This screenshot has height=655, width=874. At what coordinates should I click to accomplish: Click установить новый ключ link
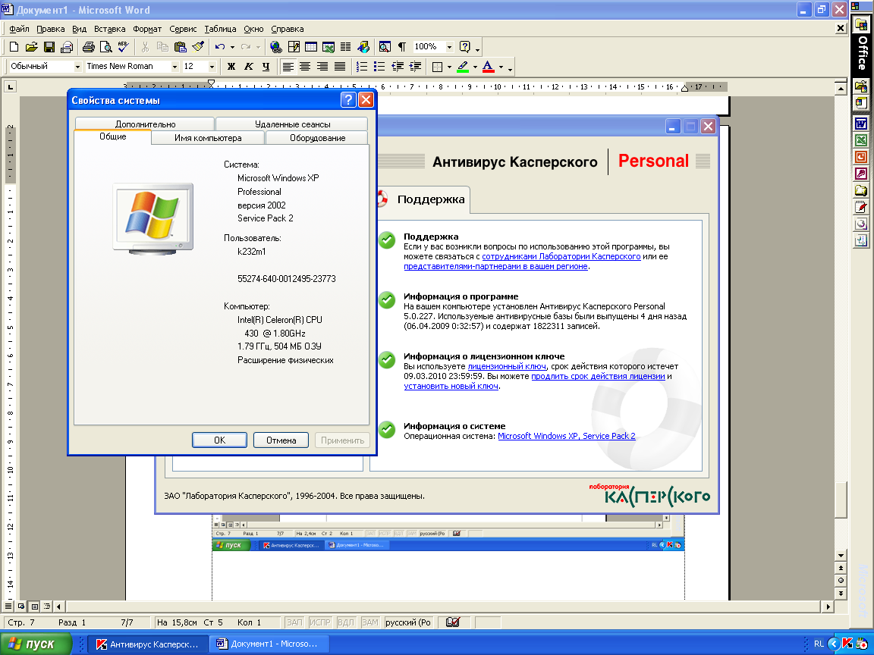click(x=451, y=387)
